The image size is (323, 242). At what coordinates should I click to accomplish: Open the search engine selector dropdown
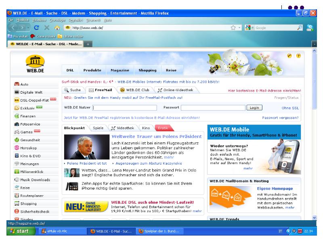tap(250, 27)
